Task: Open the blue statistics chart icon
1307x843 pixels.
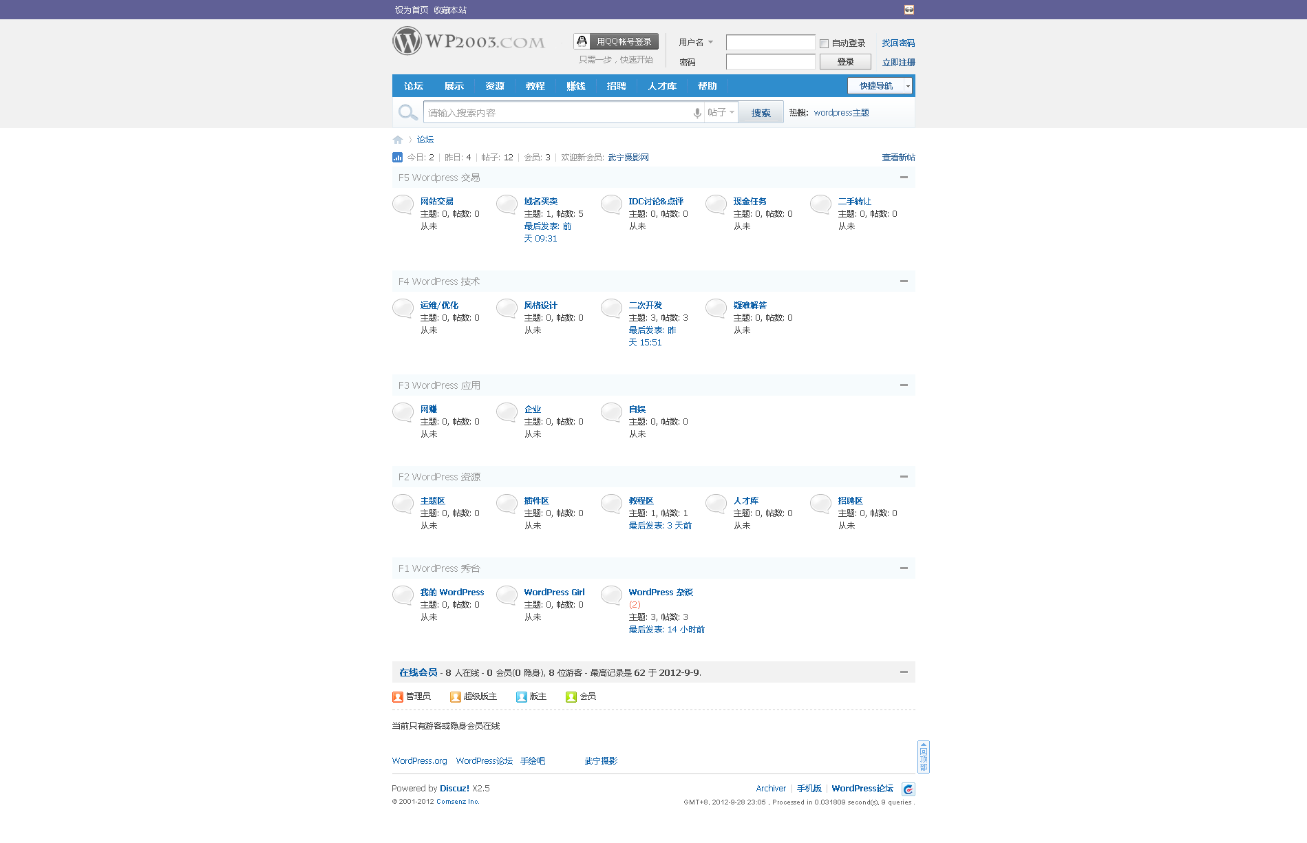Action: (397, 157)
